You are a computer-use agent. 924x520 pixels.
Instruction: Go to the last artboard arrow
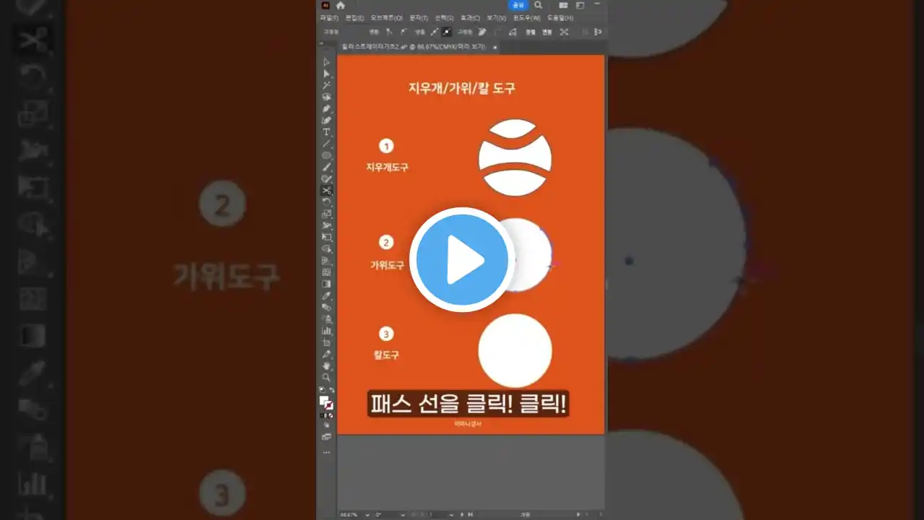[471, 515]
